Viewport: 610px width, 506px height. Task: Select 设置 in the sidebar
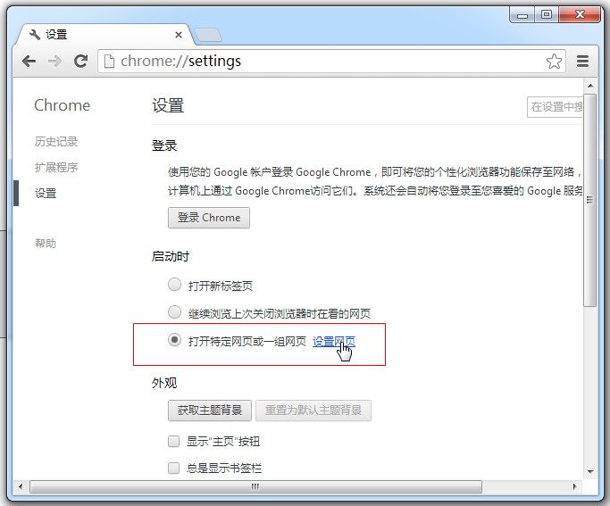click(x=46, y=193)
